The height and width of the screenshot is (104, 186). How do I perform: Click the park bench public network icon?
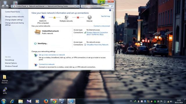(x=37, y=32)
